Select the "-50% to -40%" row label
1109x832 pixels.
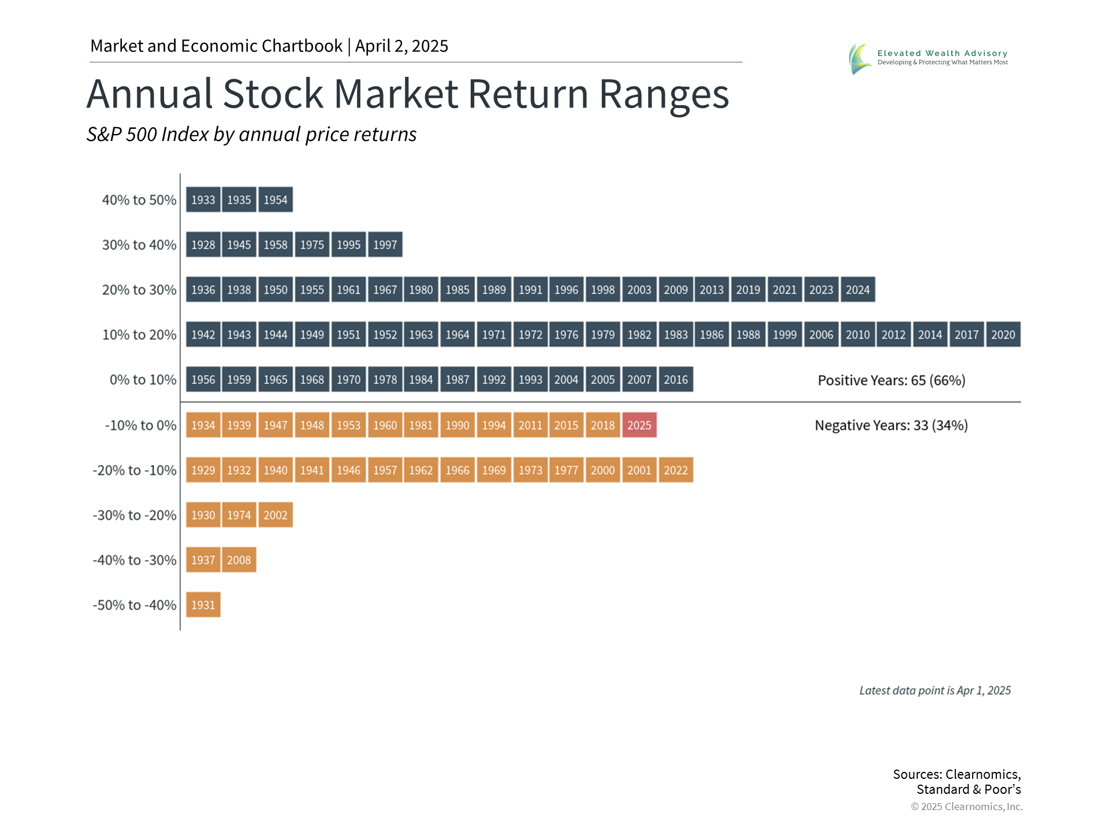tap(135, 605)
